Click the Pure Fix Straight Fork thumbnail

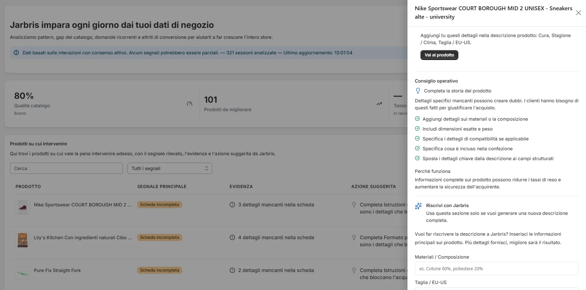point(23,273)
